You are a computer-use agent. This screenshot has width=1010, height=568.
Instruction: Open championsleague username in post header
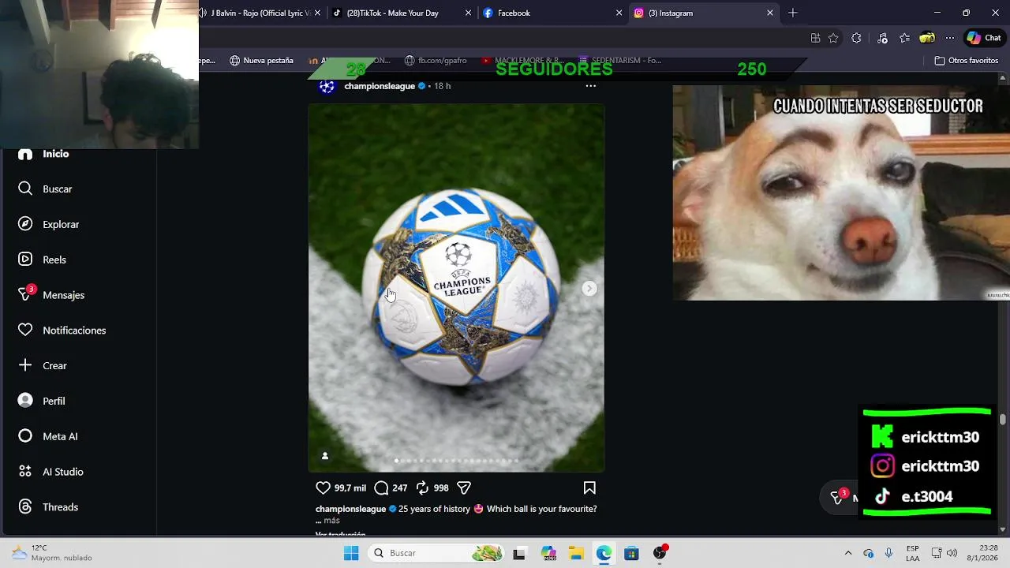tap(380, 86)
